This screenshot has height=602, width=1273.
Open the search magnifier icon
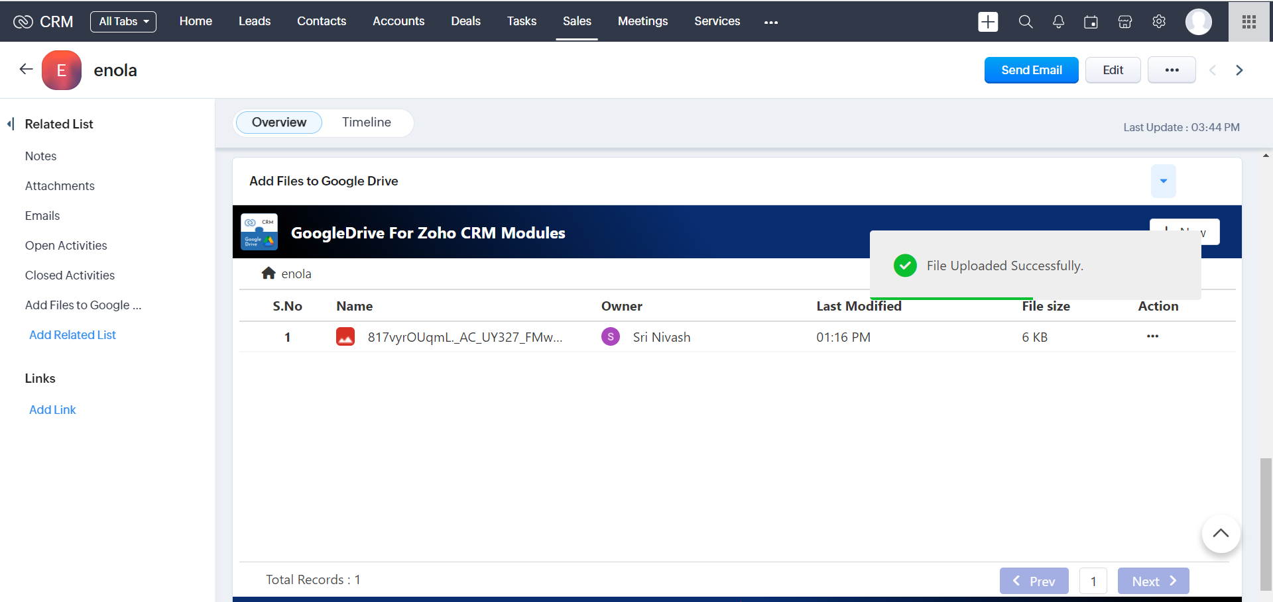point(1025,22)
